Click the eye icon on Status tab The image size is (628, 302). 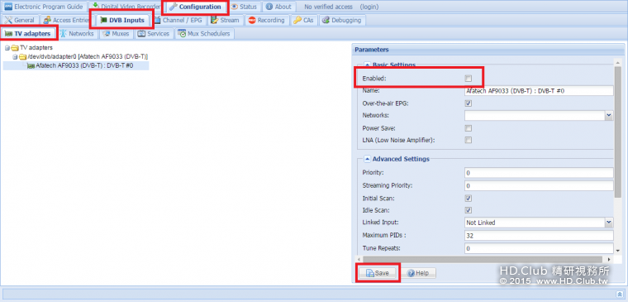pyautogui.click(x=234, y=7)
